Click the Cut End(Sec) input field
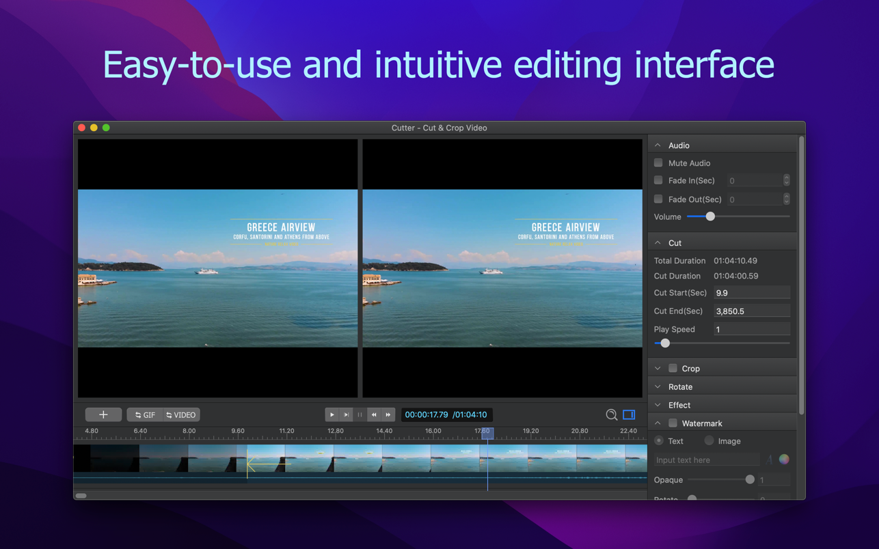The width and height of the screenshot is (879, 549). tap(752, 311)
